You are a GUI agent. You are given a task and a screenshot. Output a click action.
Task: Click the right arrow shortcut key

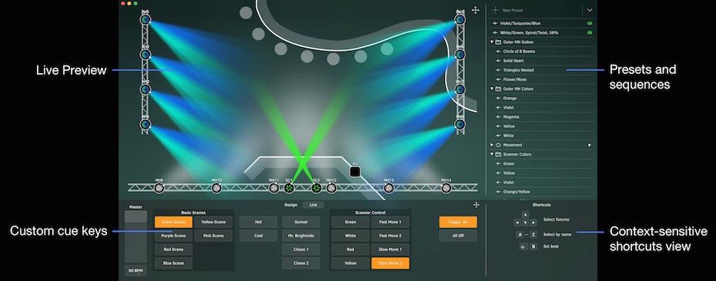coord(534,222)
